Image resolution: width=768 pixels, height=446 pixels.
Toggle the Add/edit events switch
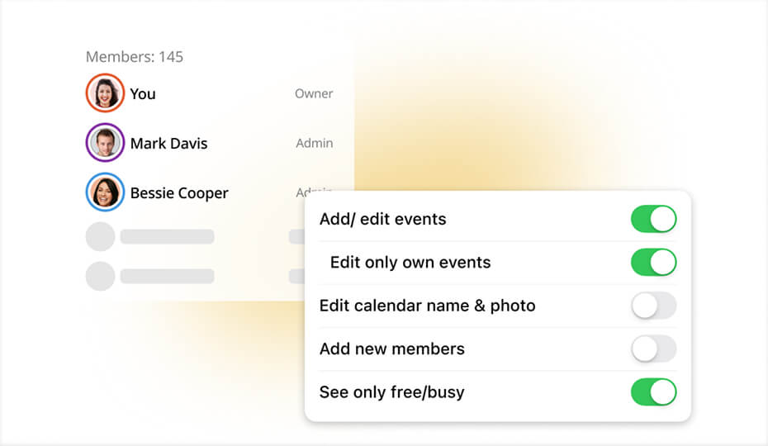pyautogui.click(x=653, y=220)
